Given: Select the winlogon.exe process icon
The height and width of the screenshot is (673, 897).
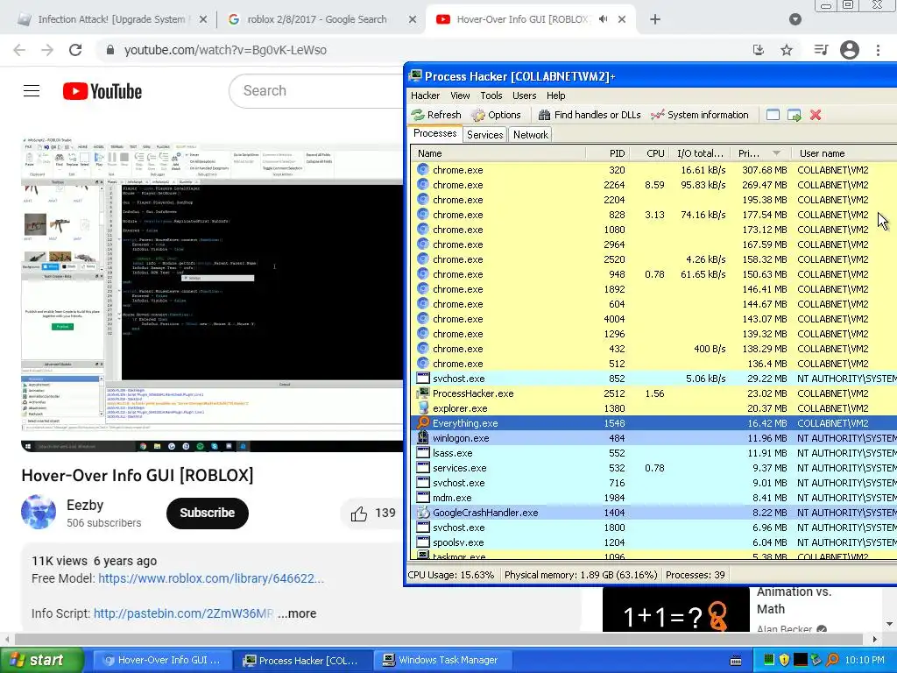Looking at the screenshot, I should (x=423, y=438).
